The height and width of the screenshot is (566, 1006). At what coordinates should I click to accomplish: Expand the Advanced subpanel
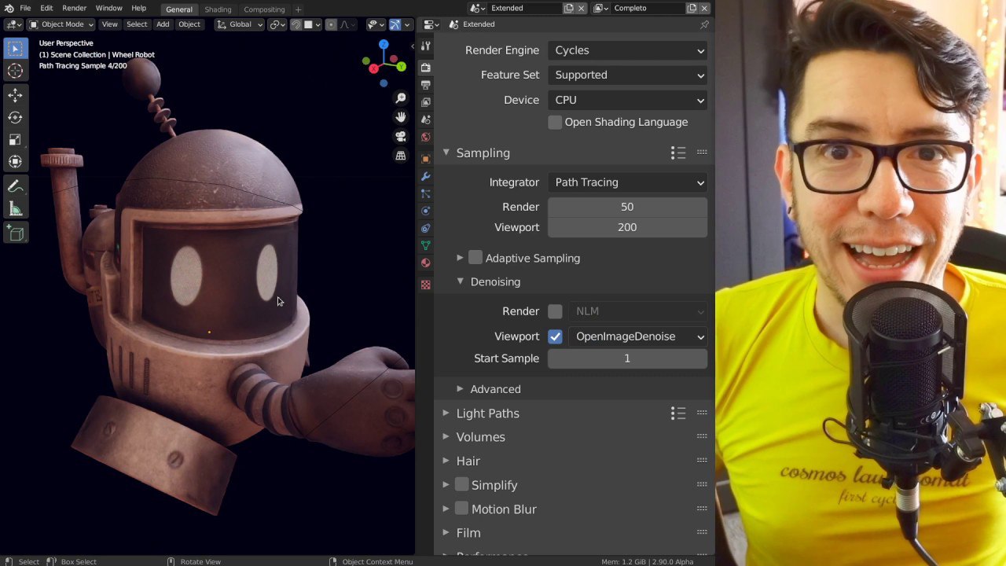(460, 388)
